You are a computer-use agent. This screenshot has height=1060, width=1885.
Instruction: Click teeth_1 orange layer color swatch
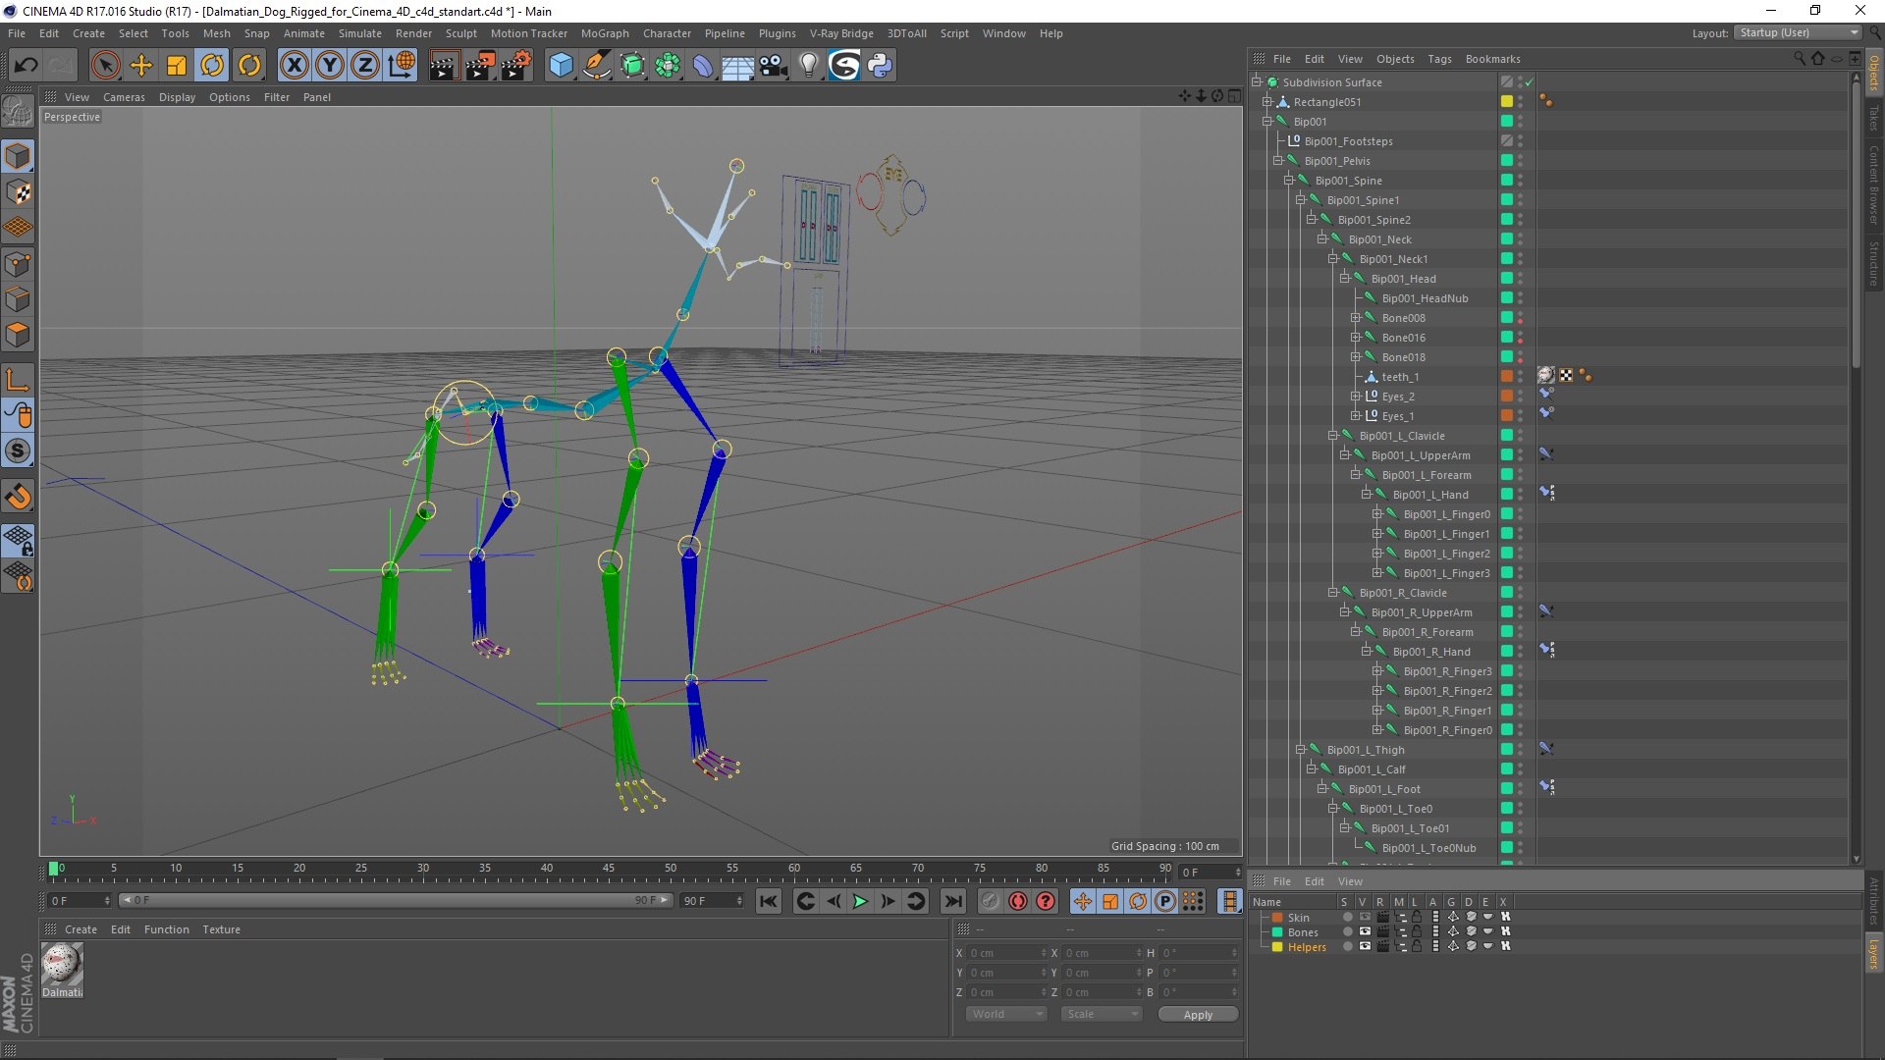[x=1506, y=377]
